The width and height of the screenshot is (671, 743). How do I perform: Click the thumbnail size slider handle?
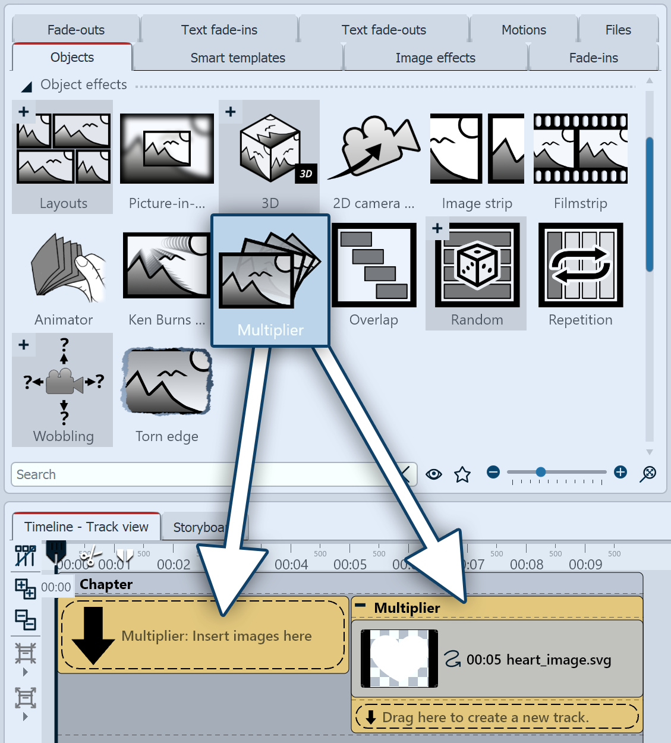pyautogui.click(x=540, y=472)
